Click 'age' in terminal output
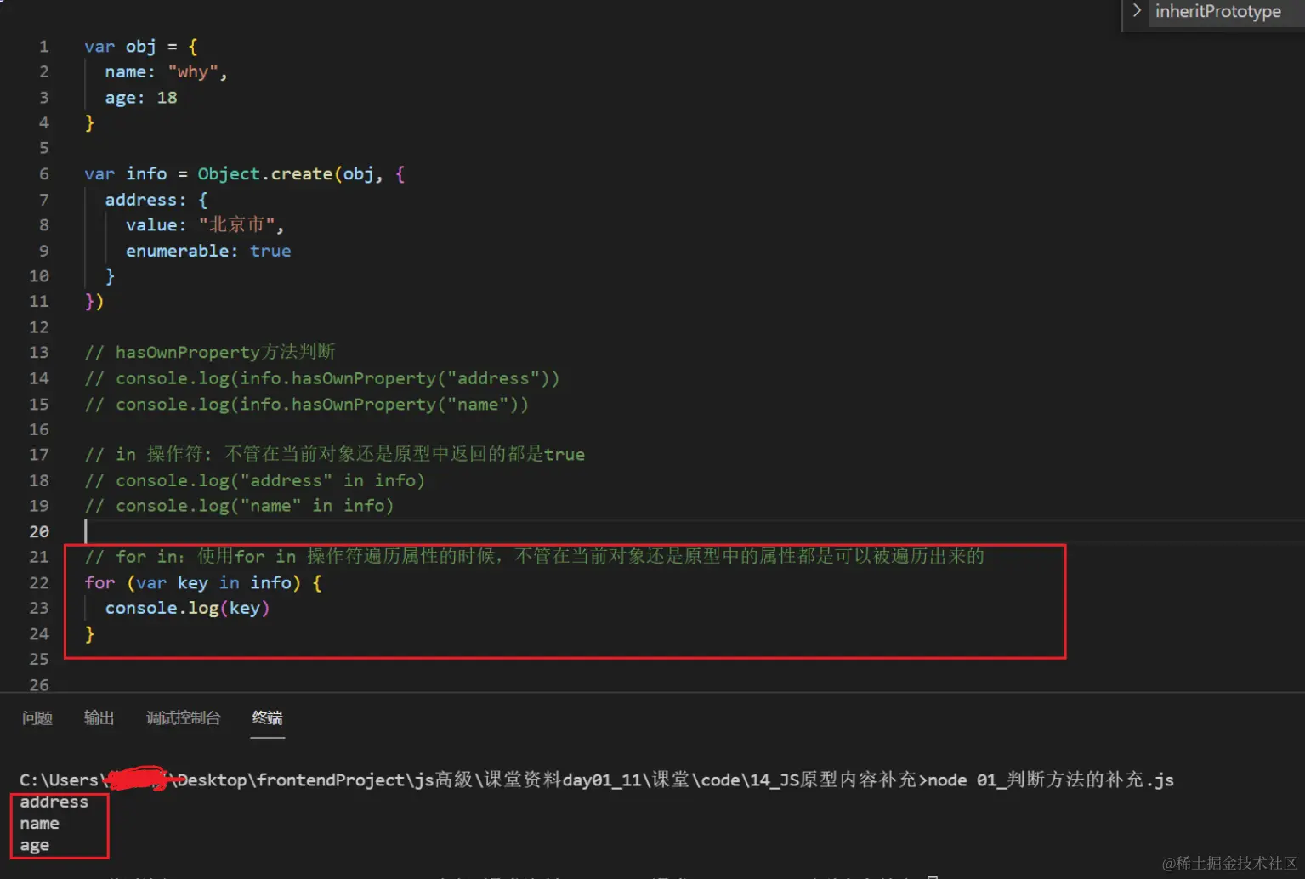1305x879 pixels. [34, 846]
